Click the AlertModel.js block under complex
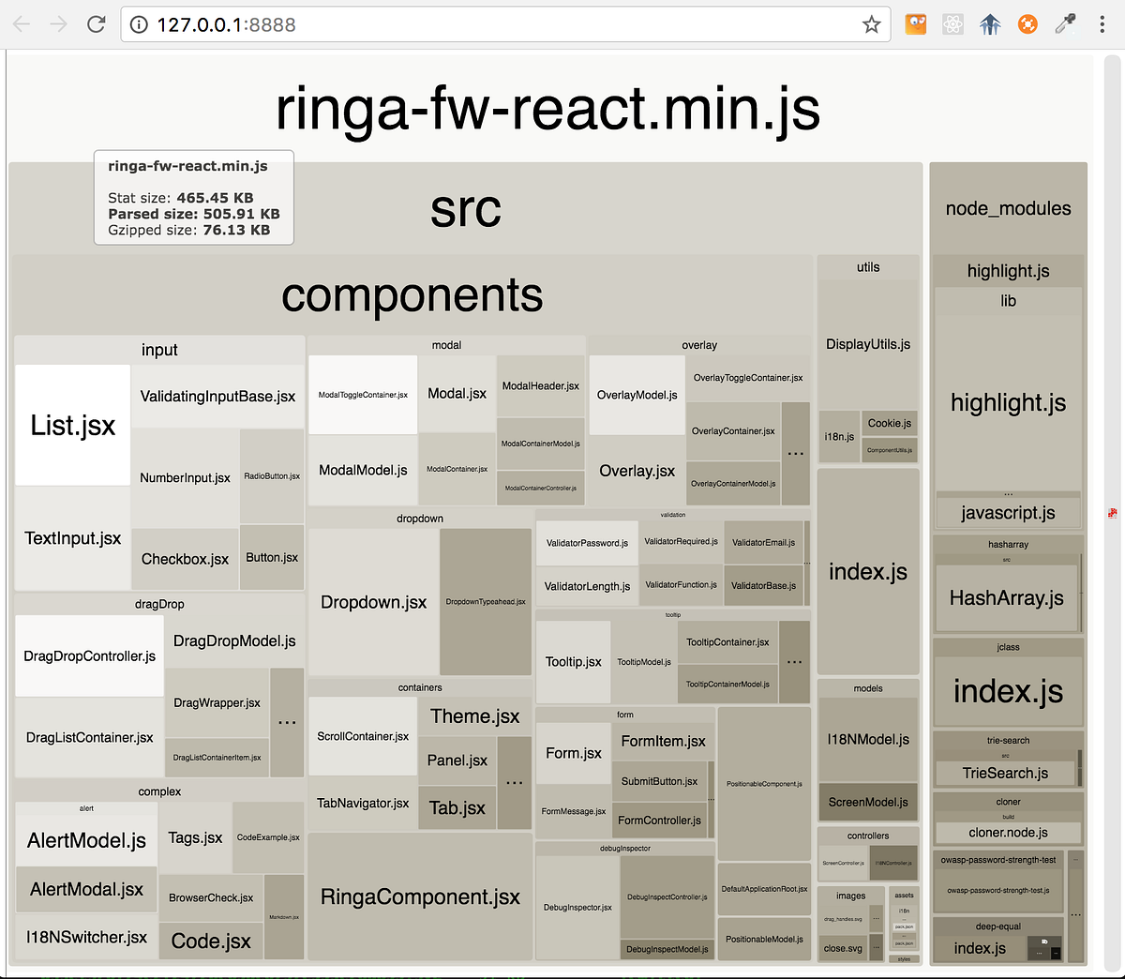Viewport: 1125px width, 979px height. [85, 842]
